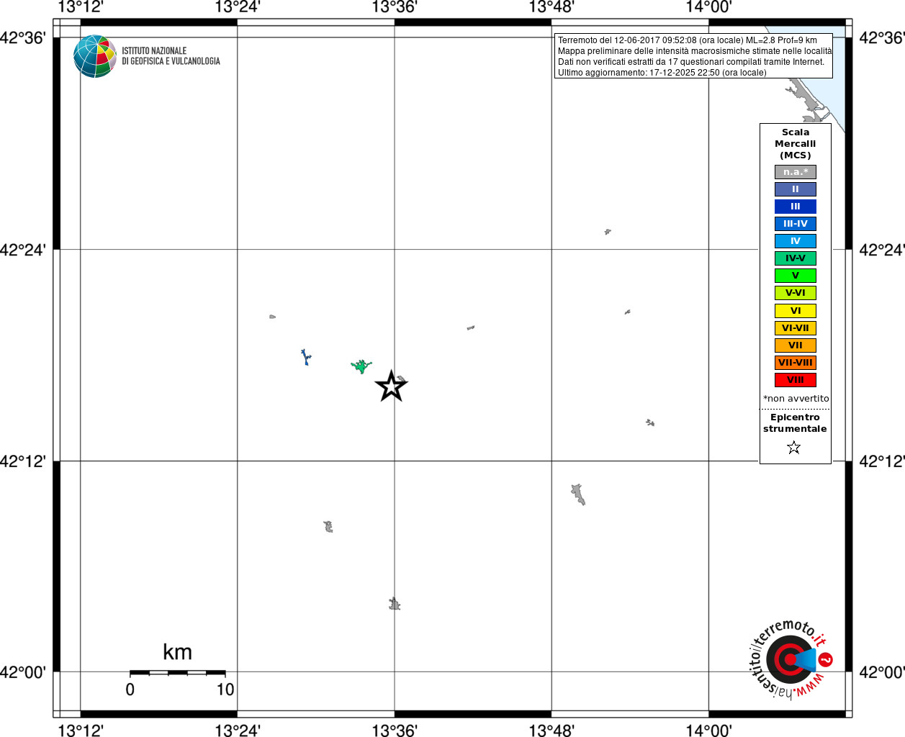Click the 'km' scale bar label

click(177, 652)
